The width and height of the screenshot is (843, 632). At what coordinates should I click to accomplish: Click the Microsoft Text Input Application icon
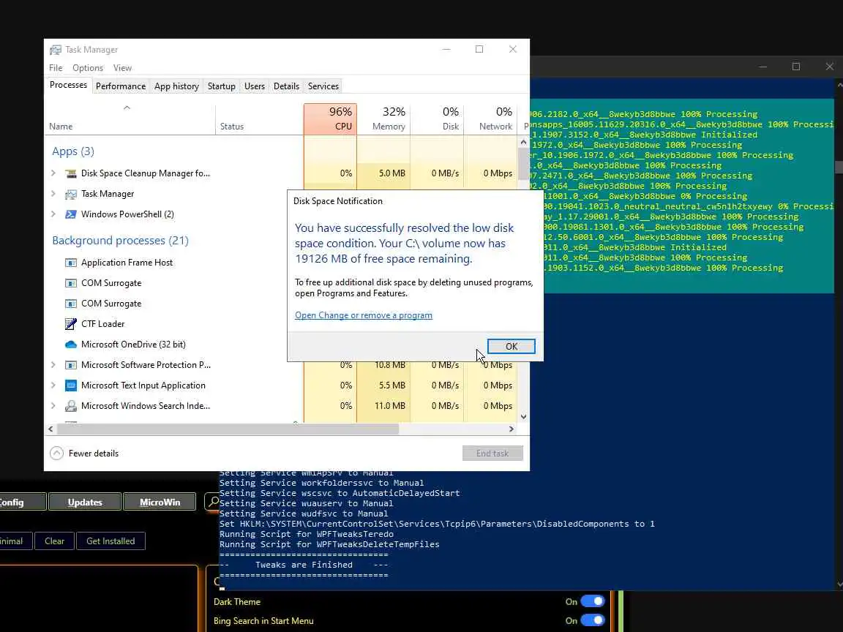tap(70, 385)
